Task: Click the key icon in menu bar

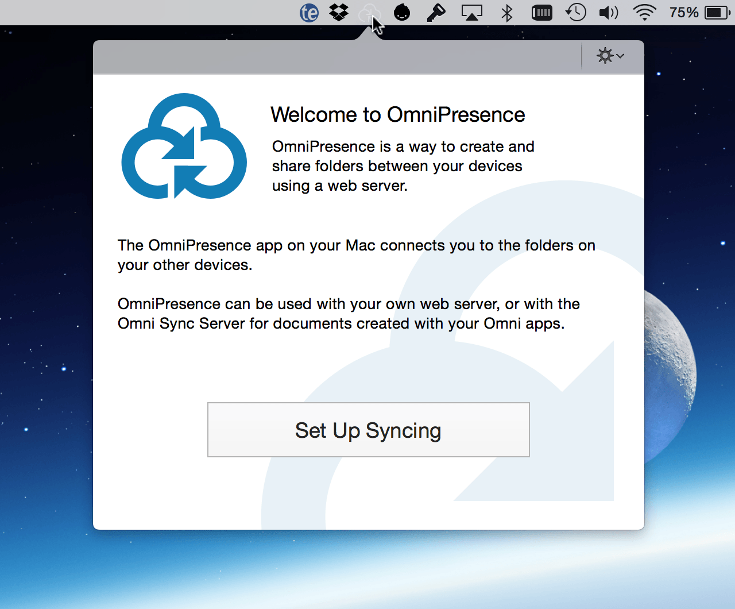Action: tap(436, 12)
